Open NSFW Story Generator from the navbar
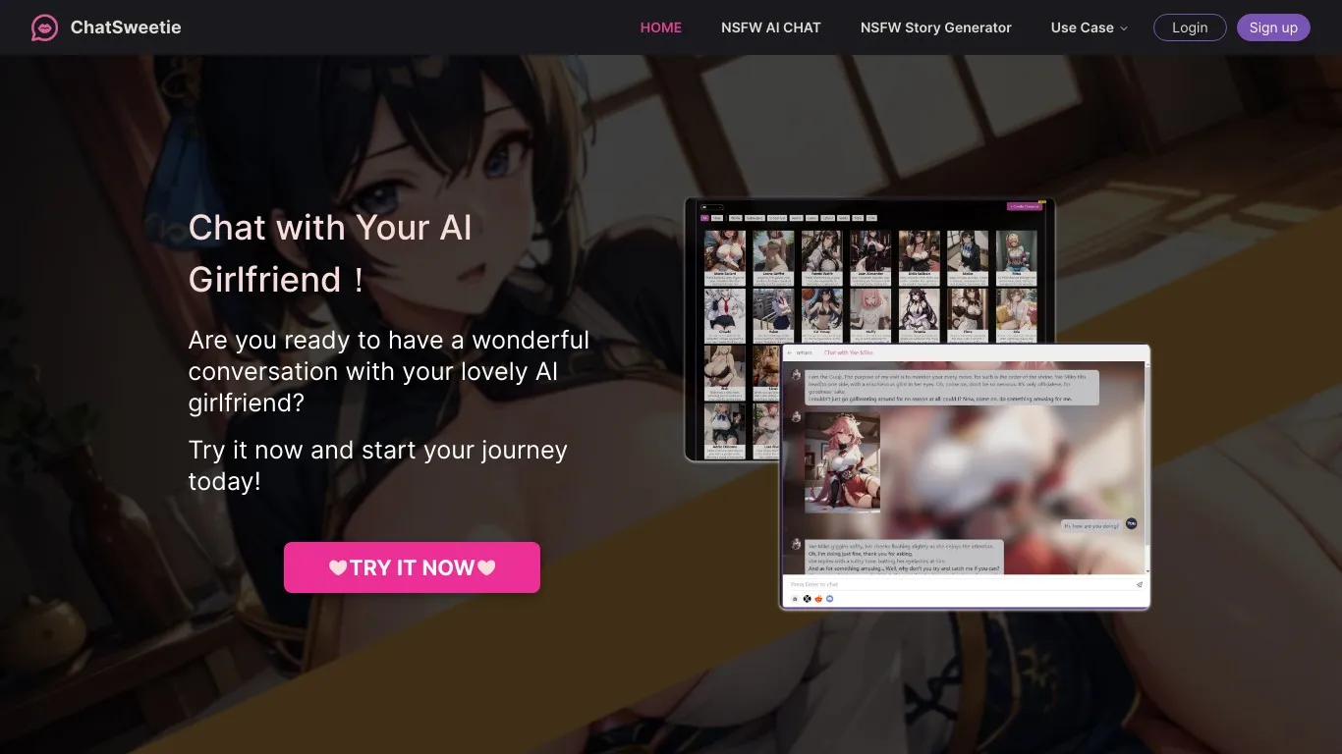This screenshot has height=754, width=1342. click(x=935, y=27)
